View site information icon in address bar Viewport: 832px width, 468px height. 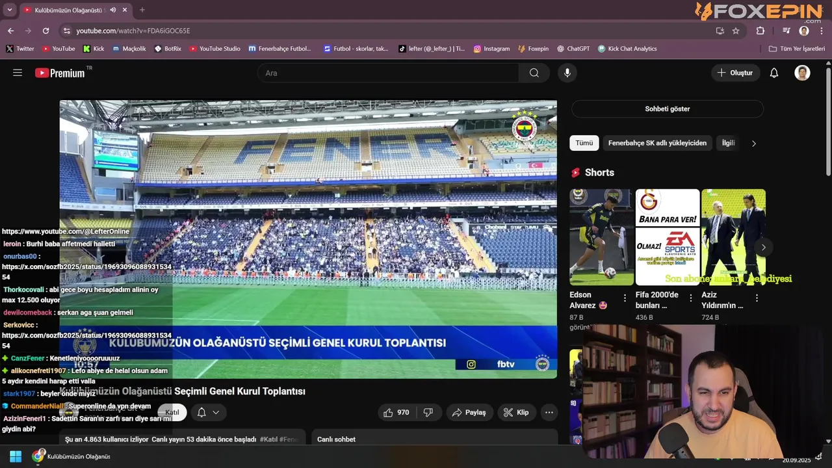pos(66,31)
